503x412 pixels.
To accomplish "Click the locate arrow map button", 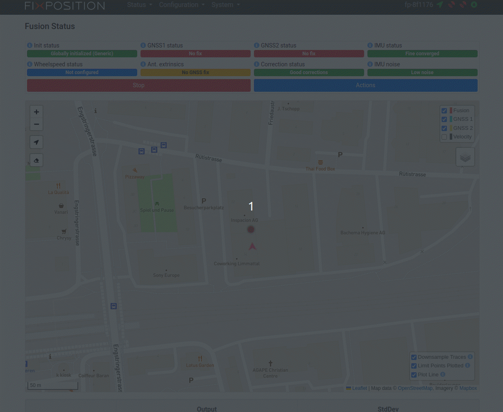I will pos(36,142).
